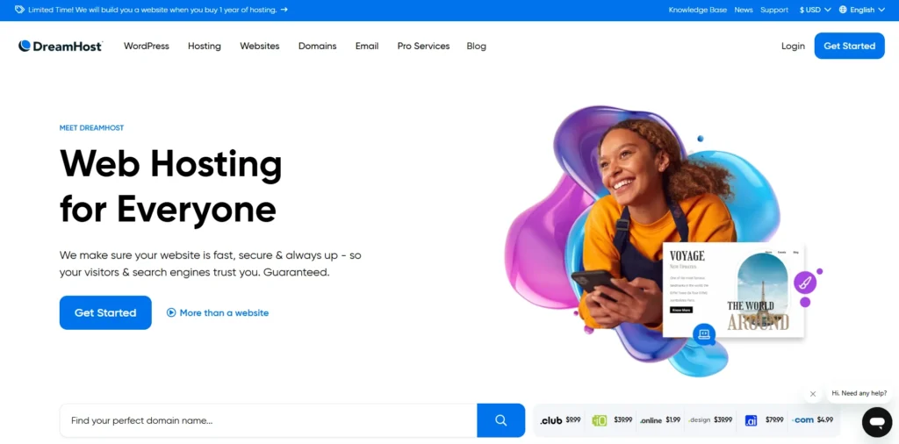Open the Websites menu
Viewport: 899px width, 444px height.
[x=260, y=46]
